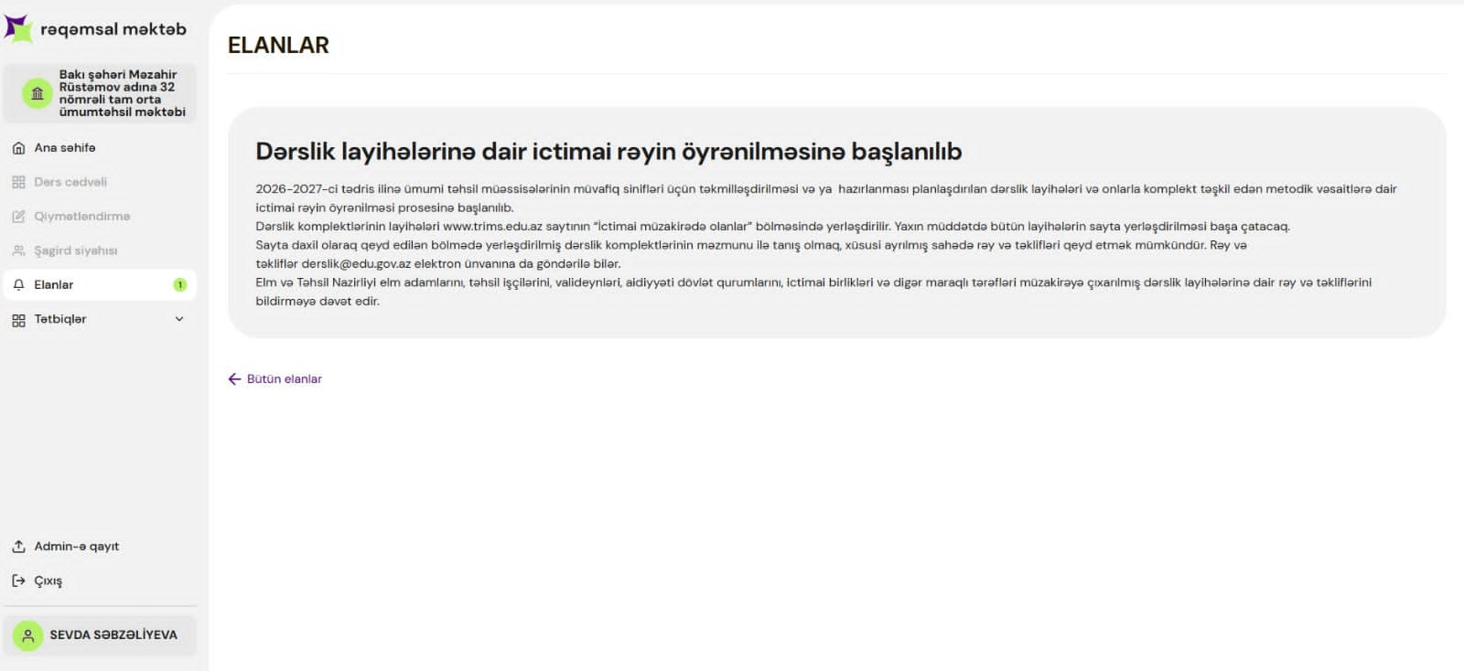The width and height of the screenshot is (1464, 671).
Task: Click the Çıxış logout icon
Action: pyautogui.click(x=18, y=580)
